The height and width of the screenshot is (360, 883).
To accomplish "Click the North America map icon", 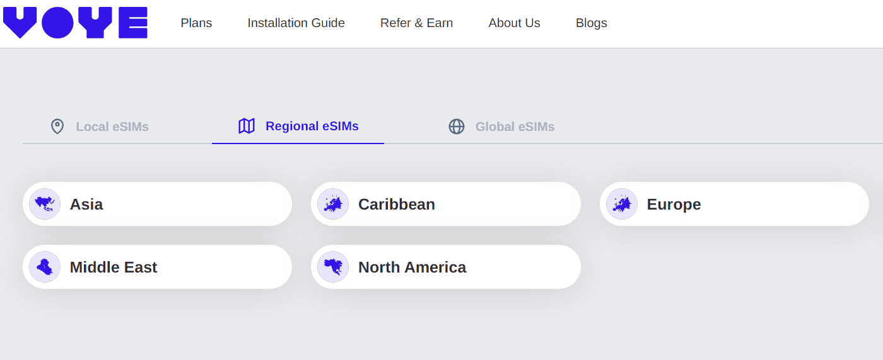I will (333, 267).
